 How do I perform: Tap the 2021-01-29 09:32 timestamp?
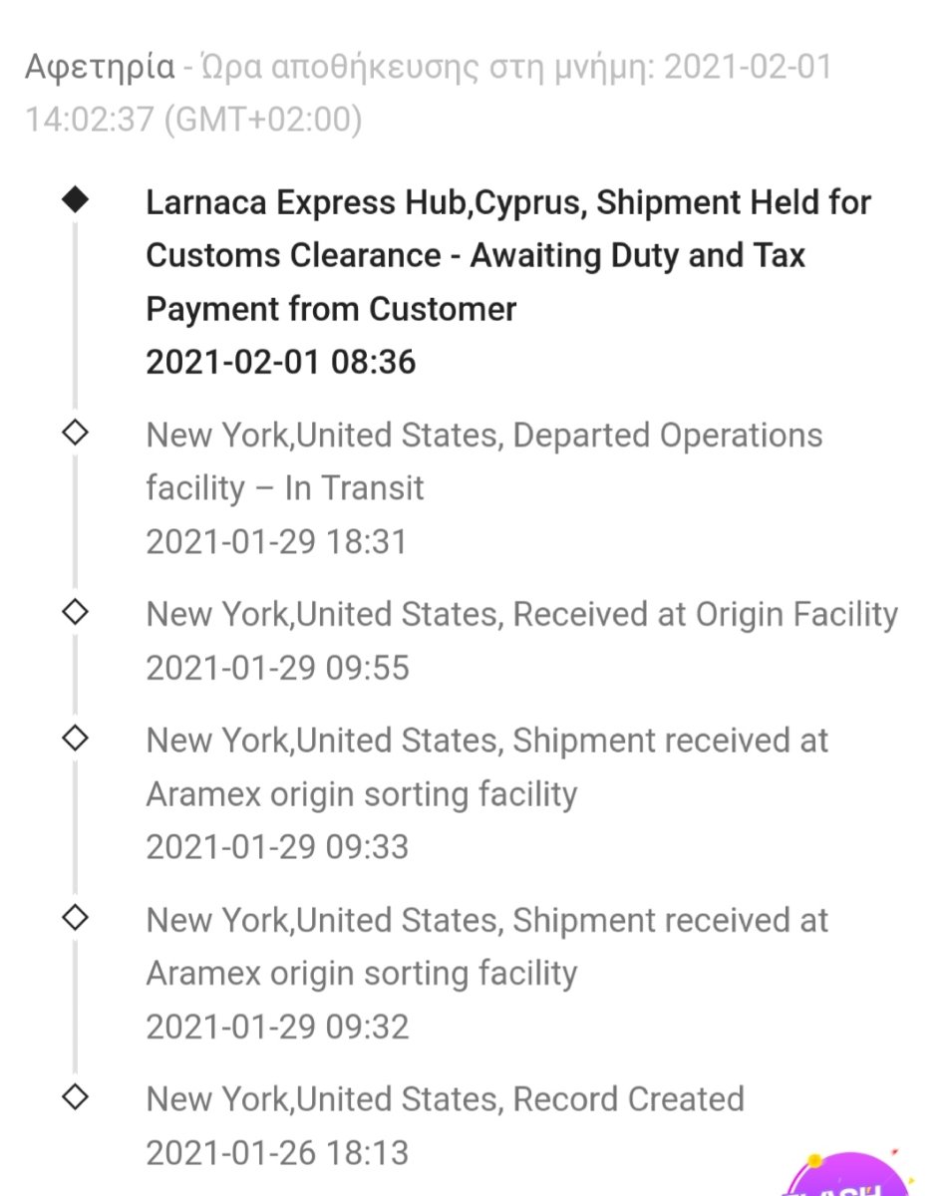(277, 1027)
